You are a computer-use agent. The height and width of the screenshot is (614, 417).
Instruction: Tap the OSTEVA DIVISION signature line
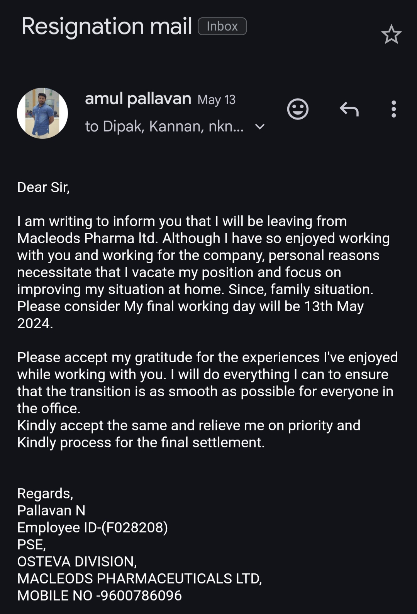point(77,561)
